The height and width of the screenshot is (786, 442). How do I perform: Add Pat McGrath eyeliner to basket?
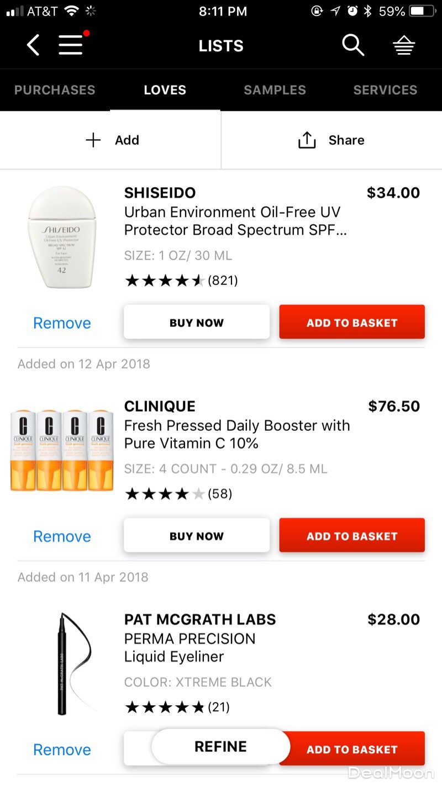pos(352,748)
